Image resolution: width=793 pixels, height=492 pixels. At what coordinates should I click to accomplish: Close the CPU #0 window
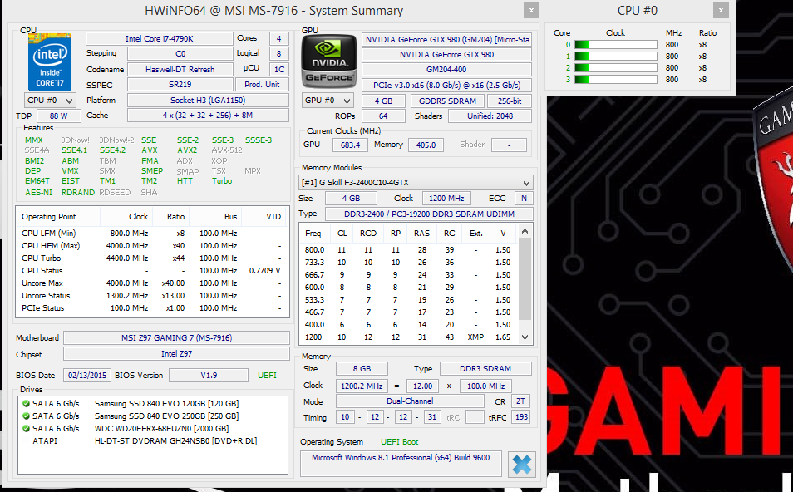[x=721, y=10]
